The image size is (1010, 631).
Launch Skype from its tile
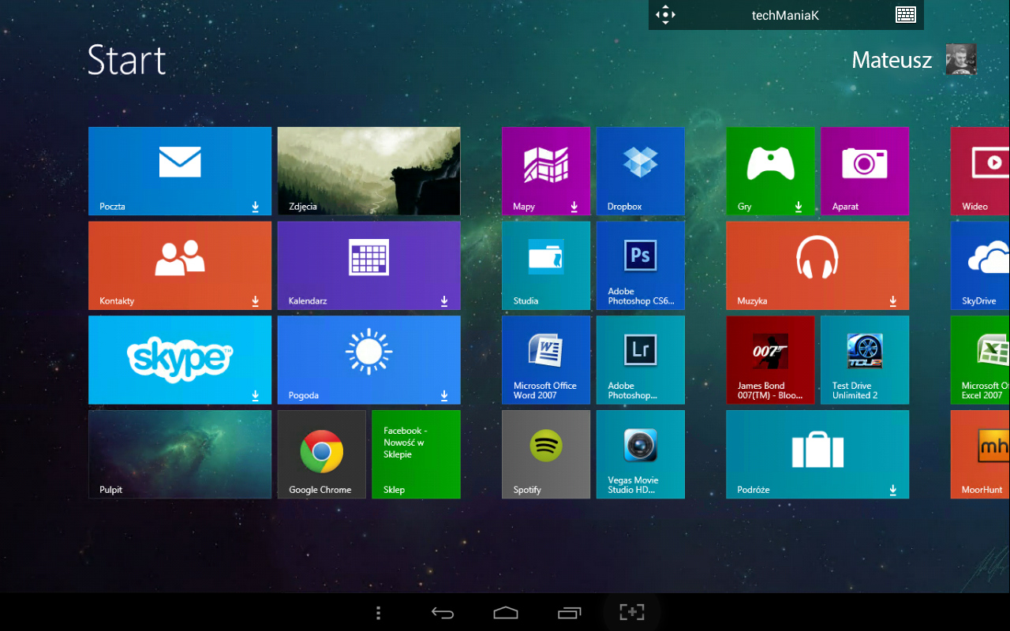[x=179, y=360]
